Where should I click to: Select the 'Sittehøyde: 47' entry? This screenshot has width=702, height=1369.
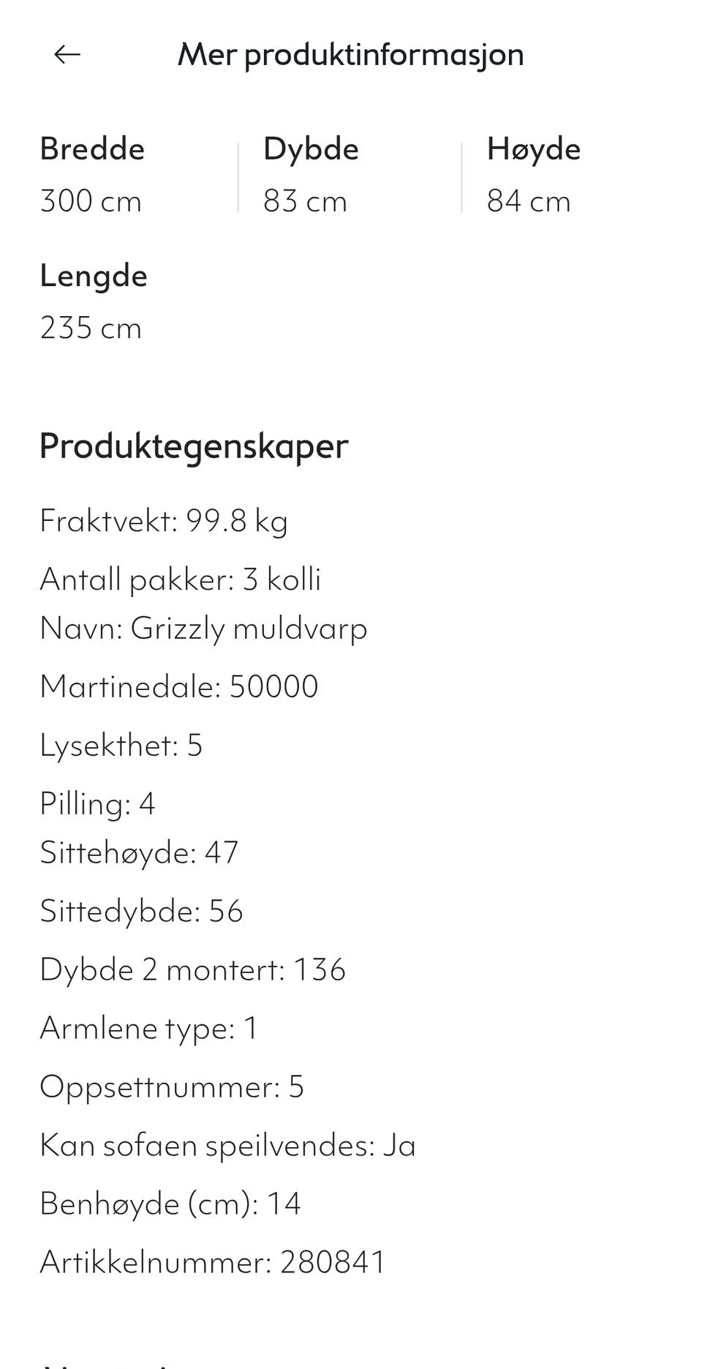coord(139,851)
